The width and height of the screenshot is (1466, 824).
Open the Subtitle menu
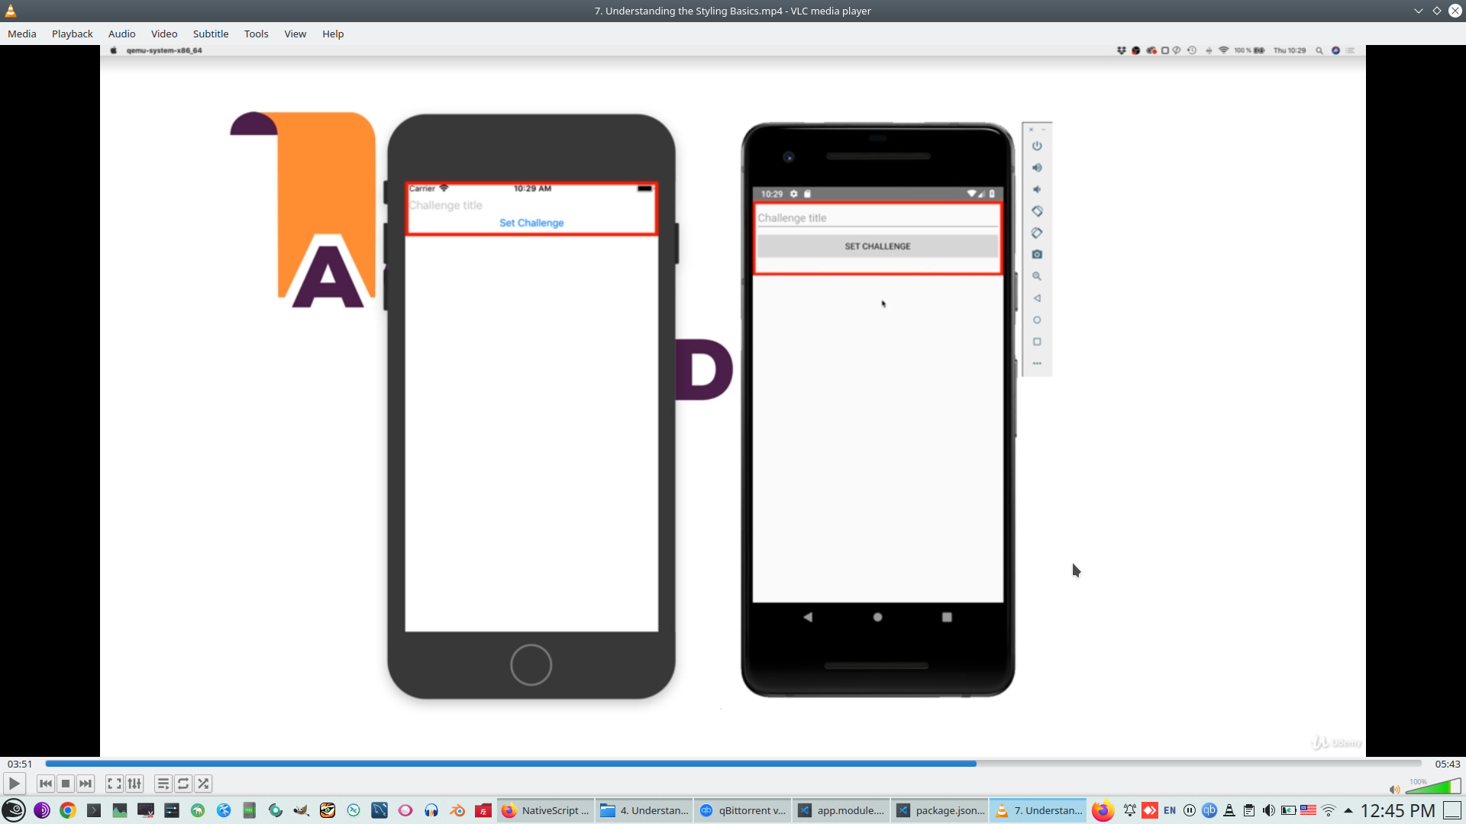pyautogui.click(x=211, y=34)
